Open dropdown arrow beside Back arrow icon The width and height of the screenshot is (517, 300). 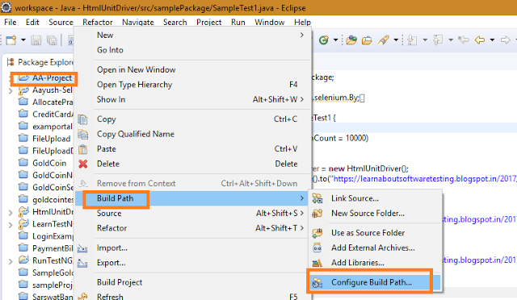[x=492, y=40]
